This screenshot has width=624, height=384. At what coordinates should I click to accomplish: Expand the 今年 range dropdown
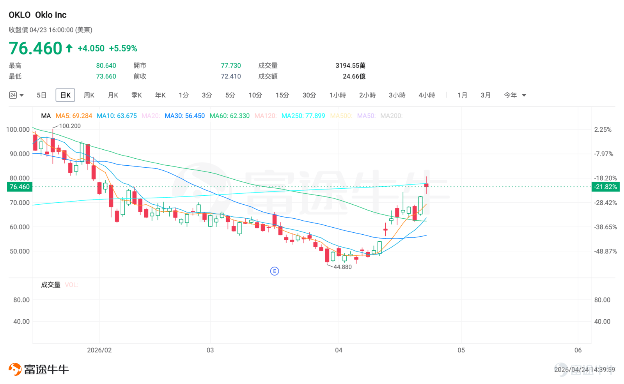[515, 95]
